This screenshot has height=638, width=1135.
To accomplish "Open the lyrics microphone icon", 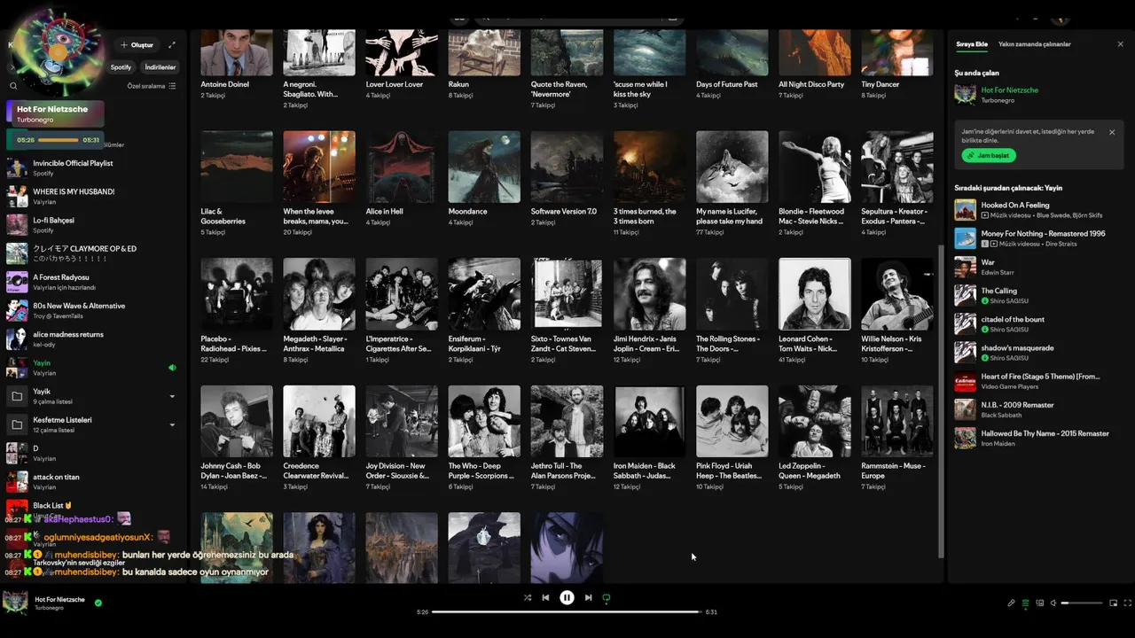I will pos(1011,603).
